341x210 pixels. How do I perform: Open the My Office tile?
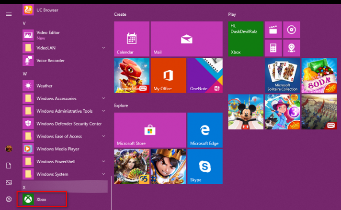click(x=168, y=75)
